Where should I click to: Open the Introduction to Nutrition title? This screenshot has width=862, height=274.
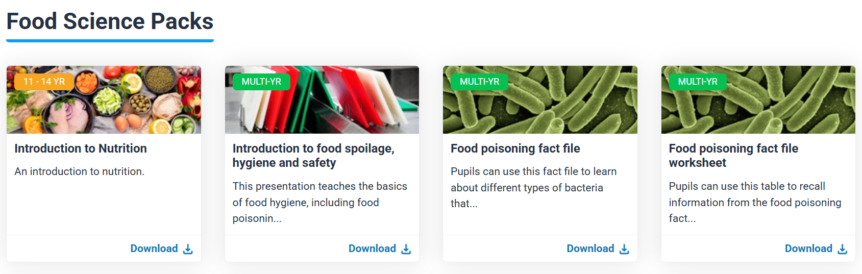pos(81,148)
